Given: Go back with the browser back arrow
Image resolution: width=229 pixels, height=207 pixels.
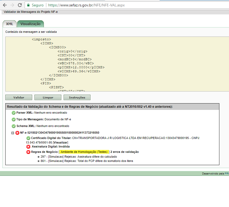Looking at the screenshot, I should coord(5,5).
